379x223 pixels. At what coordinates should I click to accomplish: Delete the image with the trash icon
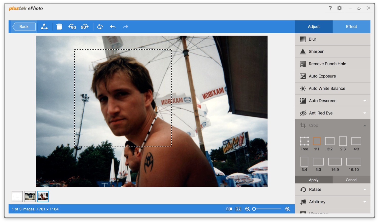pyautogui.click(x=59, y=27)
